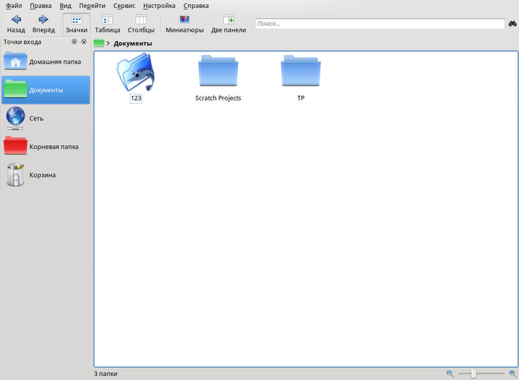Select Документы in places panel
519x380 pixels.
[45, 90]
